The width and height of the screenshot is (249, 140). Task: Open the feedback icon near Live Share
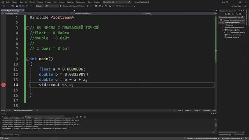[245, 6]
